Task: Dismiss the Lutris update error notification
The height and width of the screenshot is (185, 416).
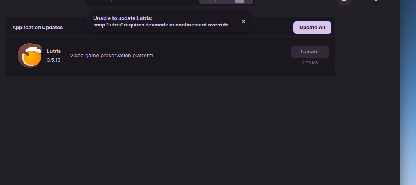Action: tap(243, 21)
